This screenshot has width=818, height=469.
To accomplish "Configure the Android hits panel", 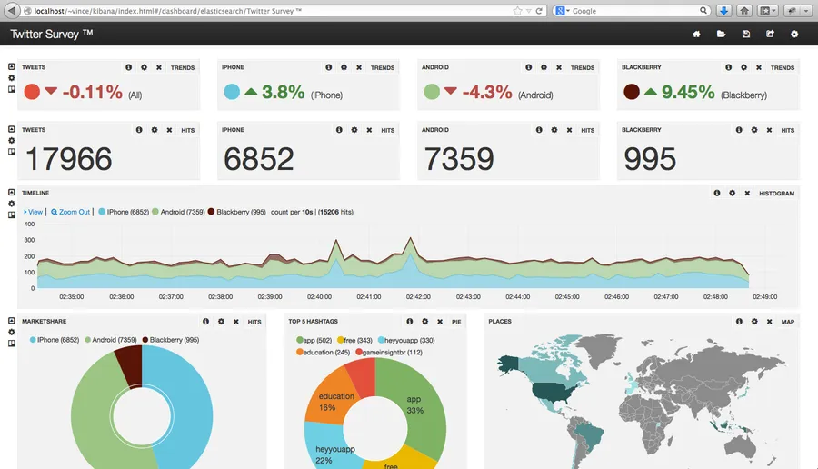I will (x=554, y=130).
